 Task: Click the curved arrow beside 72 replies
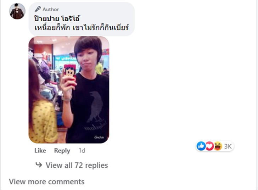click(x=39, y=164)
